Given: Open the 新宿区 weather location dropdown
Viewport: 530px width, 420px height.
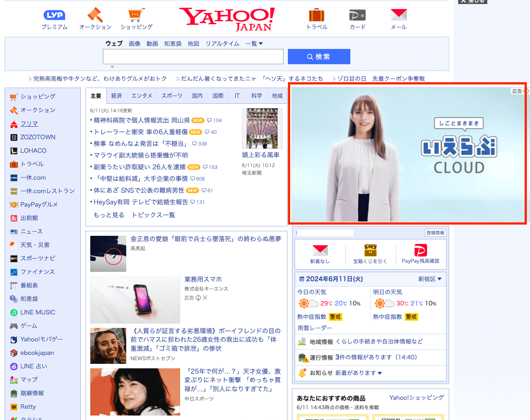Looking at the screenshot, I should pos(430,279).
